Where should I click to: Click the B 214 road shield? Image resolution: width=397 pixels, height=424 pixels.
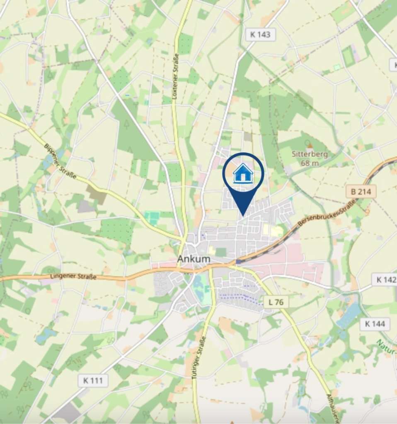pyautogui.click(x=361, y=192)
